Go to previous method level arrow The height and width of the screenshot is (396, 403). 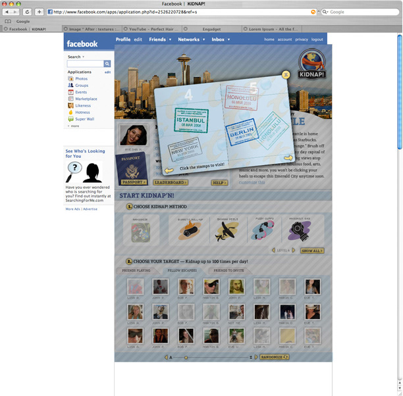pyautogui.click(x=273, y=250)
